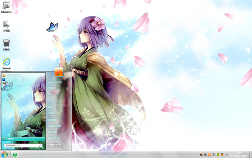Click the 关机 shutdown button
Screen dimensions: 252x158
pyautogui.click(x=52, y=145)
